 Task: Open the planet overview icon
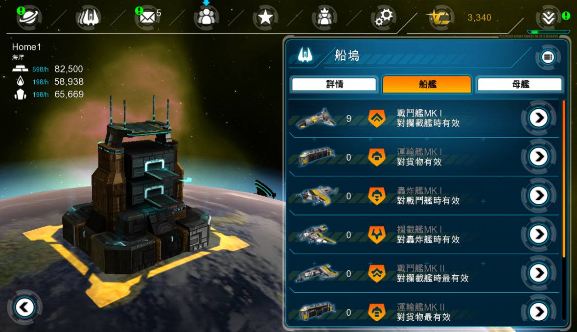coord(29,17)
